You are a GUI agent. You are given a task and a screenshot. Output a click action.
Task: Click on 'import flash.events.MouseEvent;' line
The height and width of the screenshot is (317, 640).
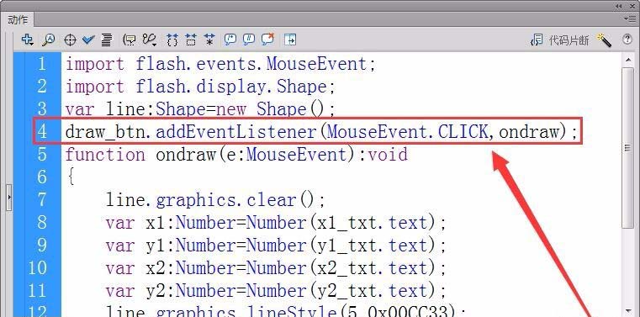220,64
